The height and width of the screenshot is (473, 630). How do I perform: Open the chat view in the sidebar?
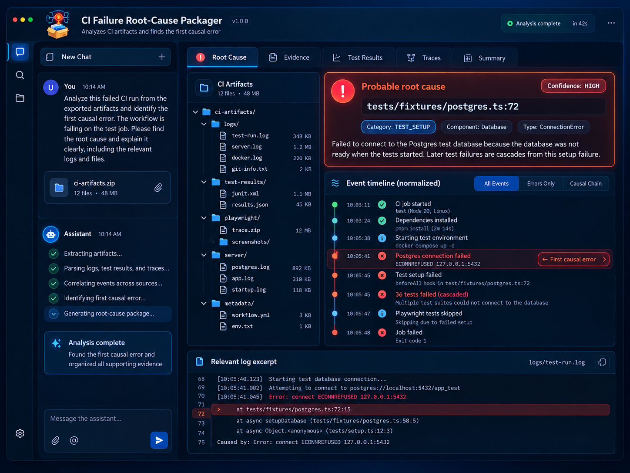click(20, 52)
